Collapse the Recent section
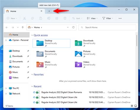140x110 pixels. point(32,86)
